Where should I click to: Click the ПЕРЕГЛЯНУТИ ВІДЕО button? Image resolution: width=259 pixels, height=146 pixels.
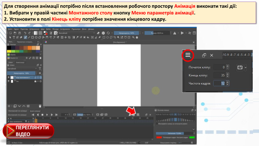click(x=28, y=131)
